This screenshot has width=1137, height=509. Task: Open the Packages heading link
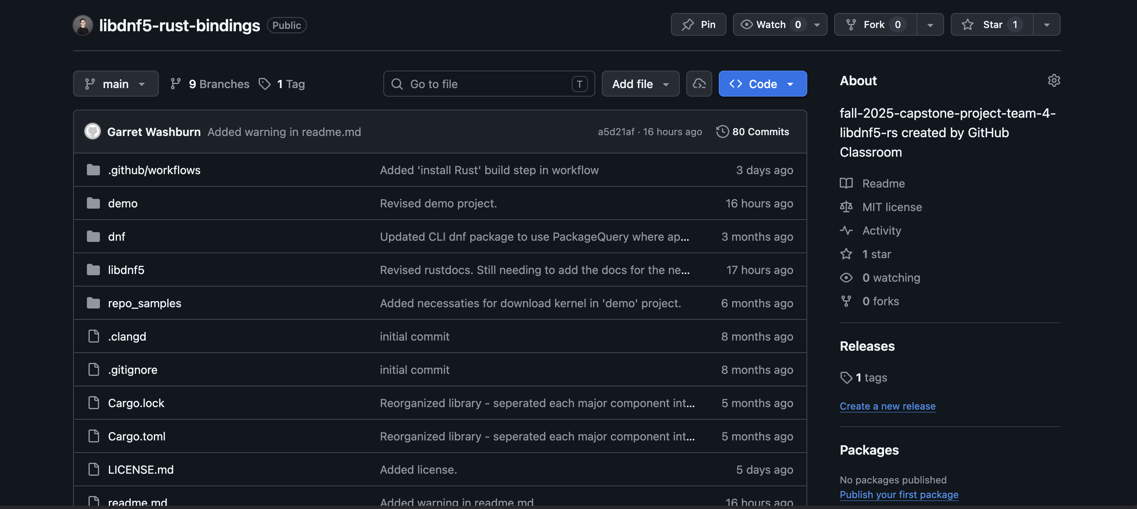(869, 450)
